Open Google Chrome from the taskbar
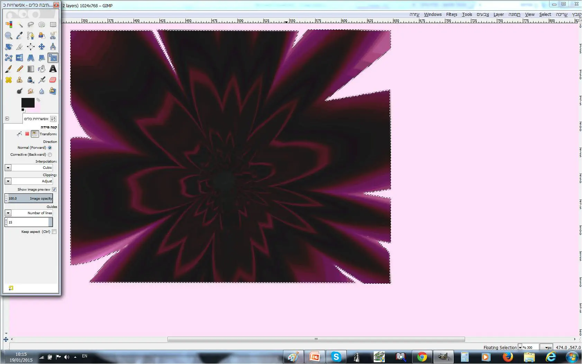 tap(422, 357)
